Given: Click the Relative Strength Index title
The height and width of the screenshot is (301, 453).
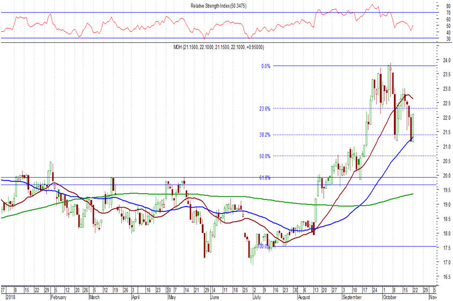Looking at the screenshot, I should point(215,6).
